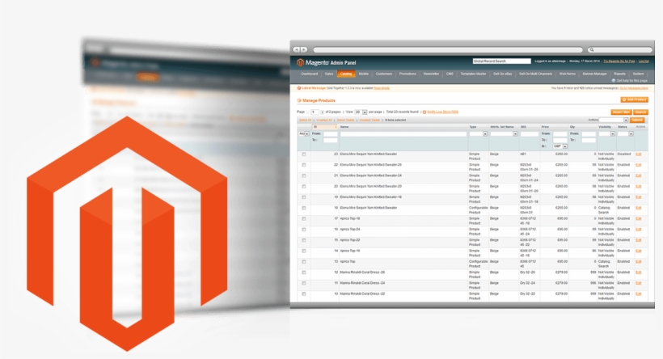Click the SKU filter input field
663x359 pixels.
coord(530,134)
